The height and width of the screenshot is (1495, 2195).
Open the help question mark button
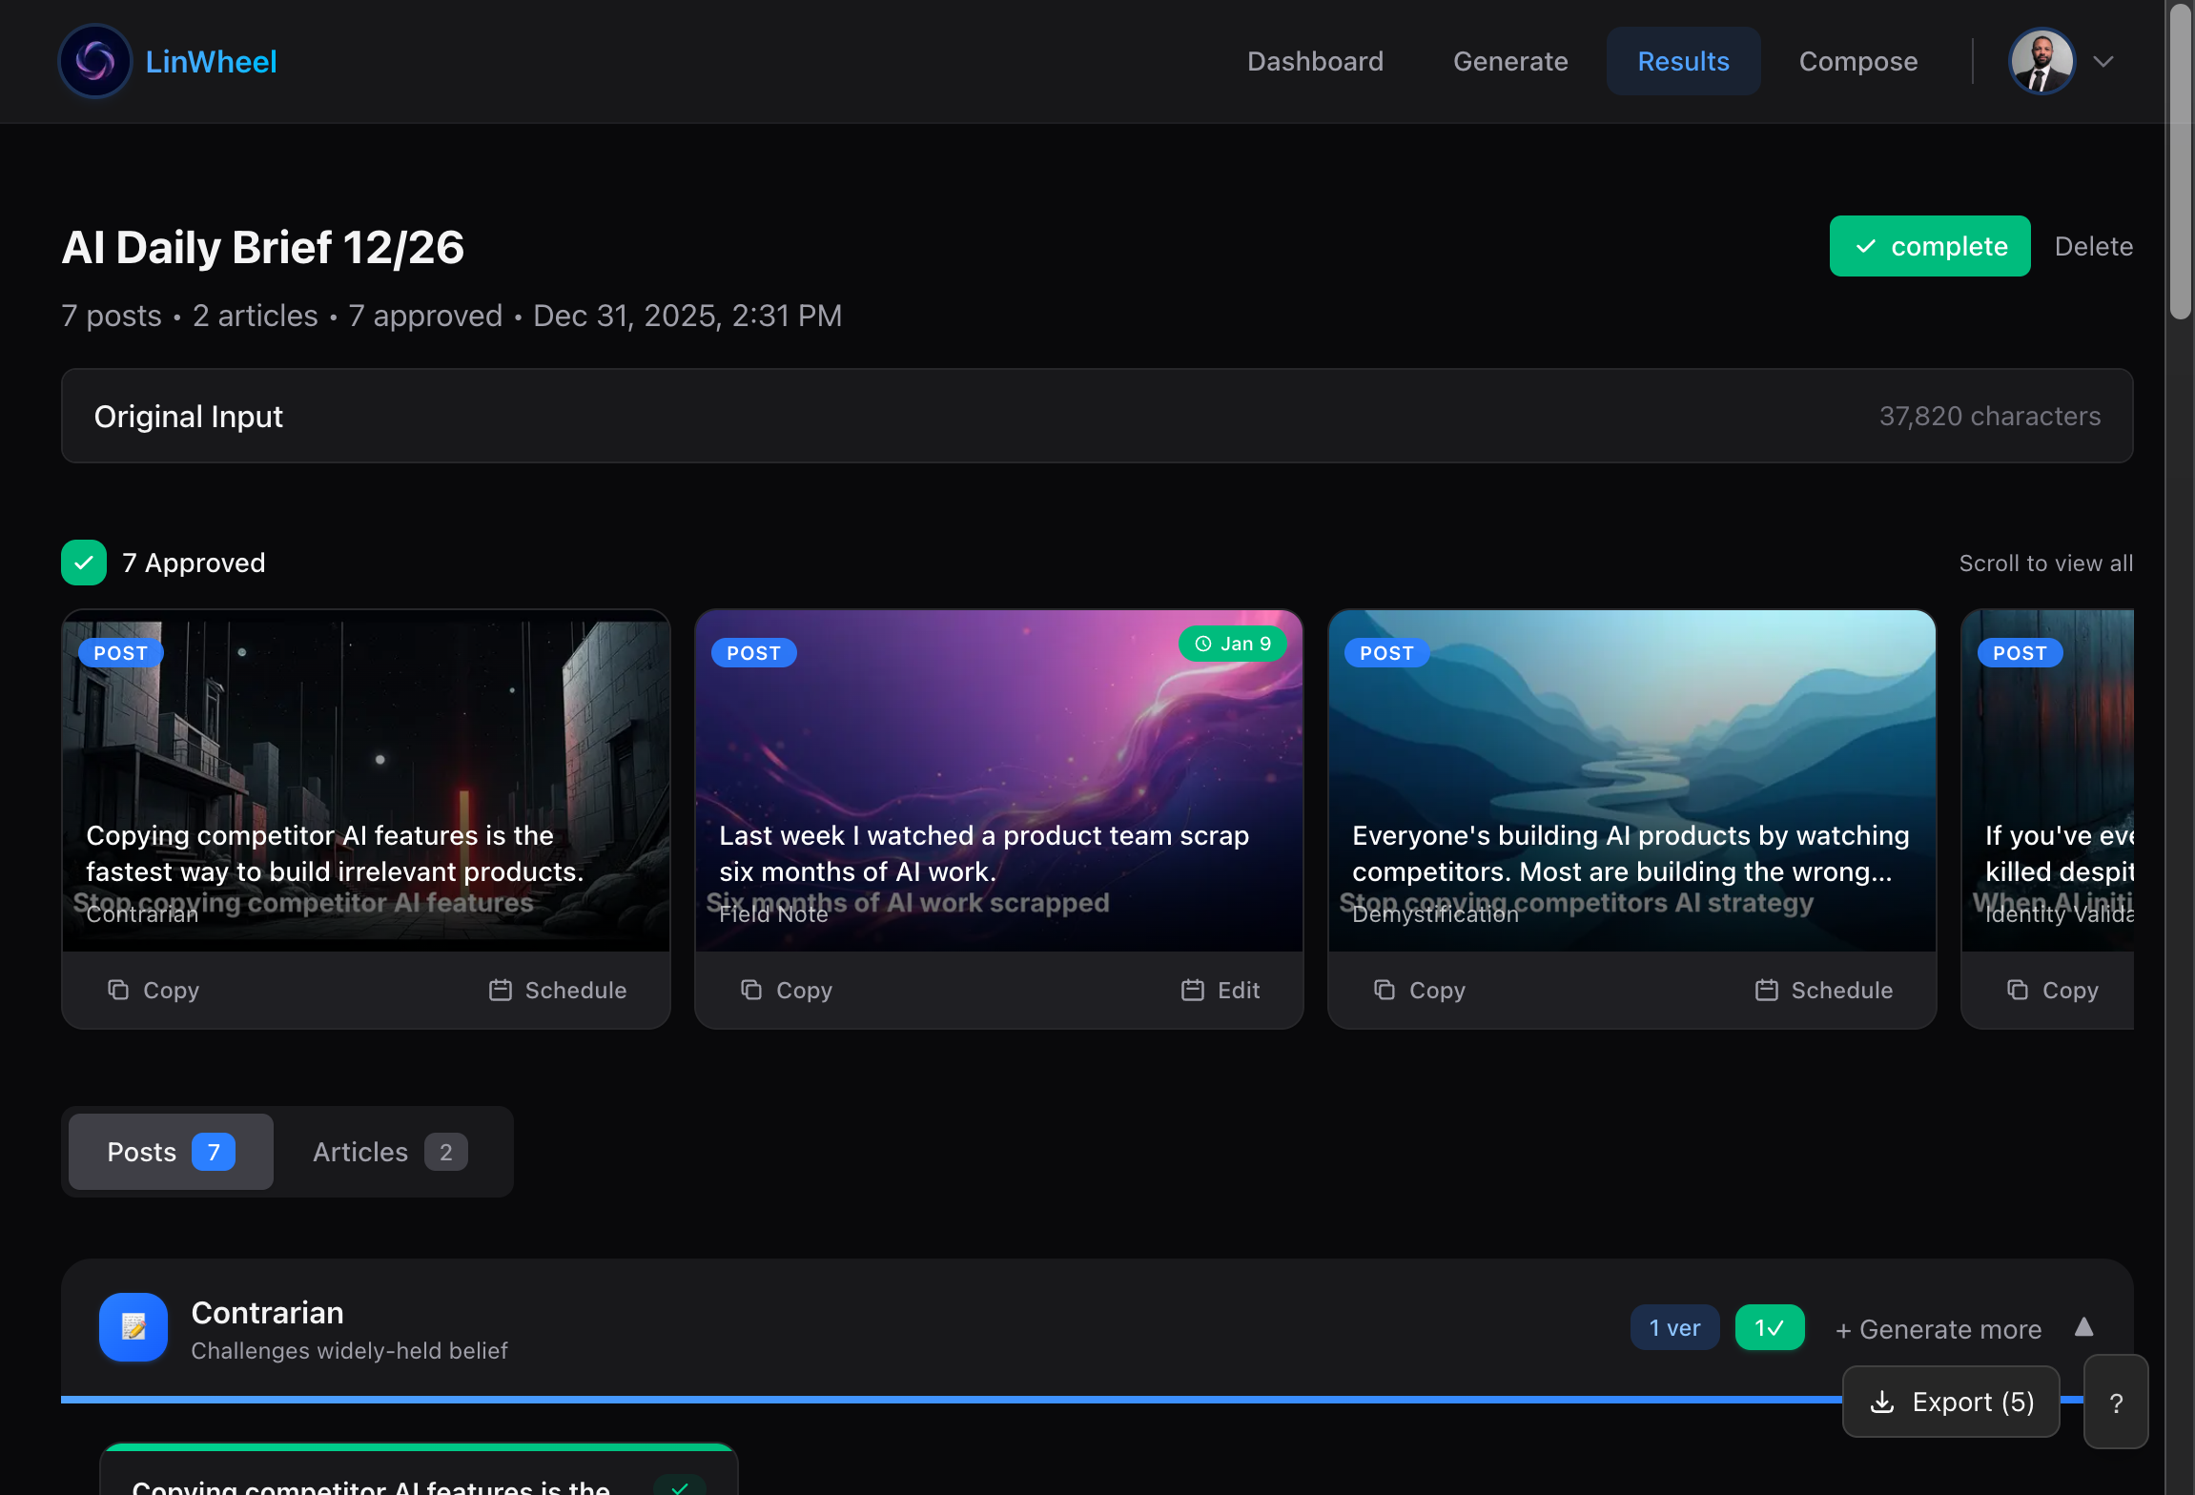coord(2117,1402)
